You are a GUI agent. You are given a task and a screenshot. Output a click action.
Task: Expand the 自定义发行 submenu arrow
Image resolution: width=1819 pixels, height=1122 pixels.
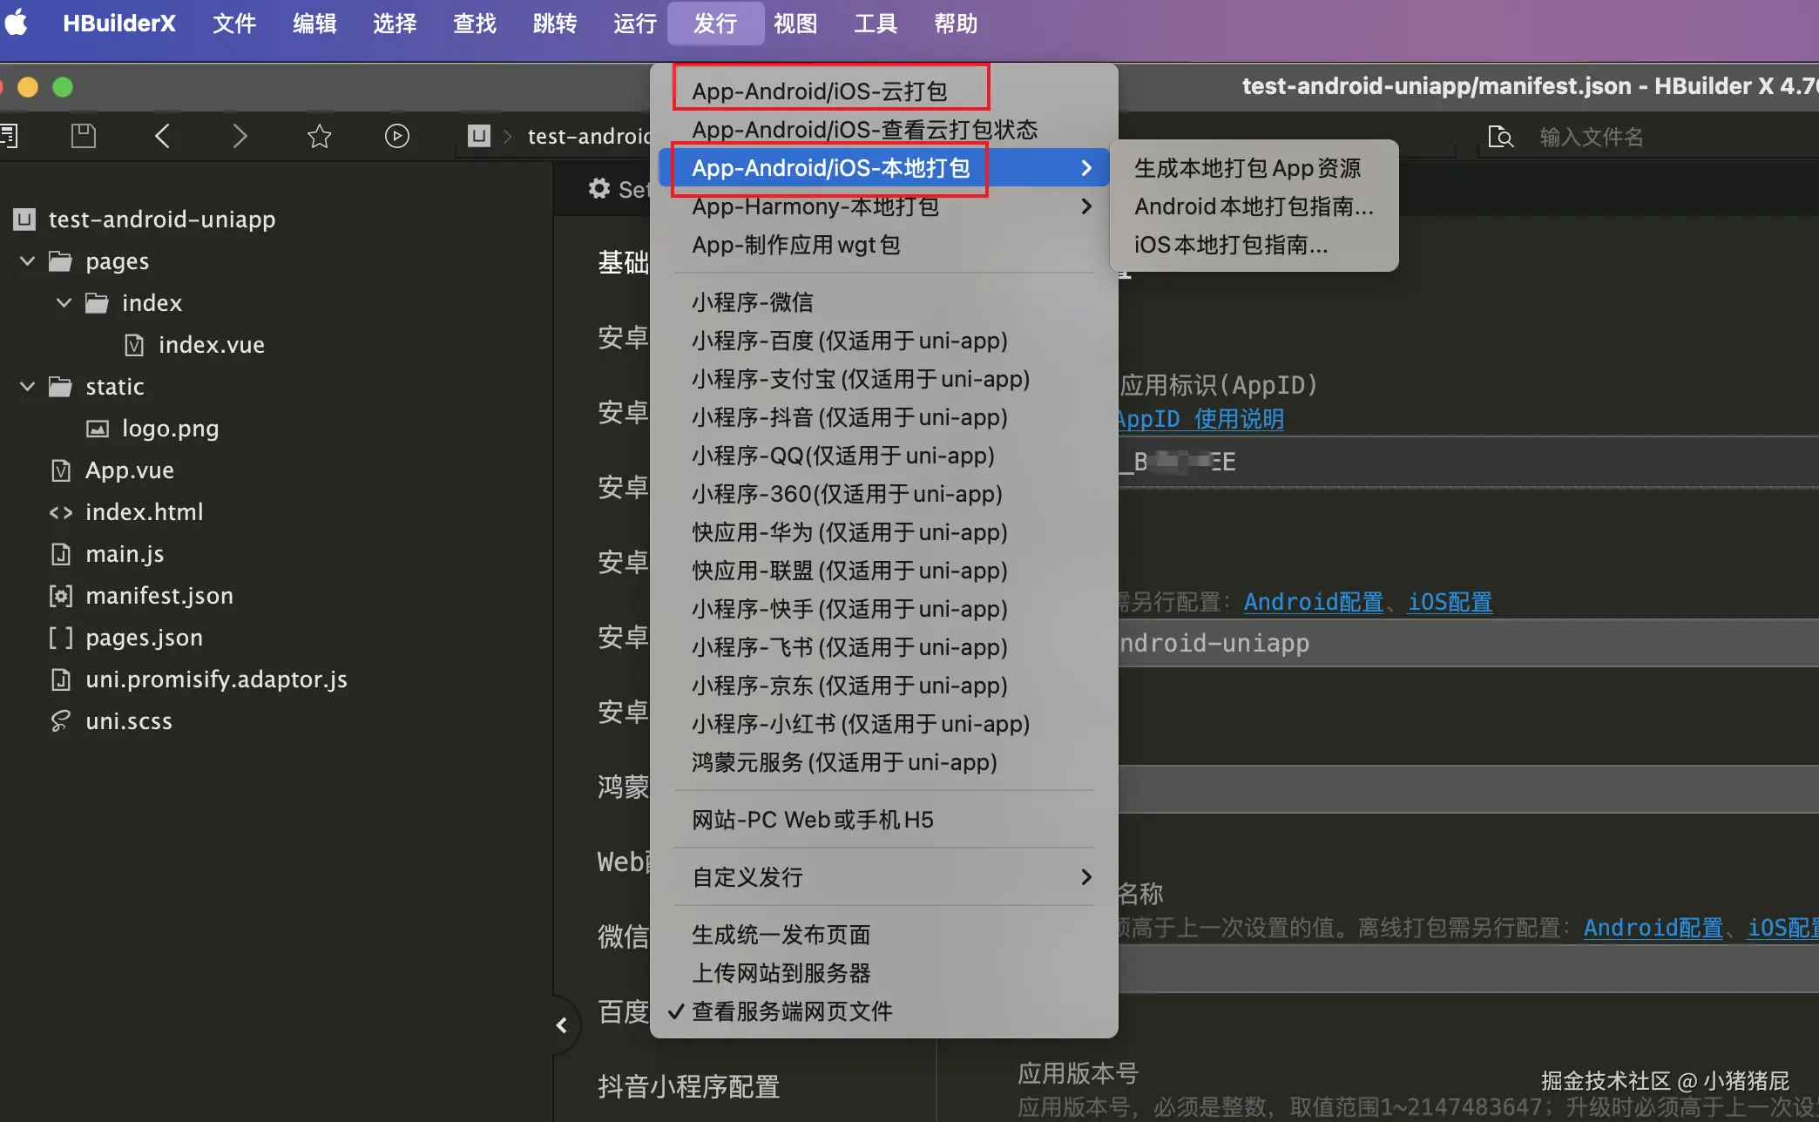point(1085,876)
